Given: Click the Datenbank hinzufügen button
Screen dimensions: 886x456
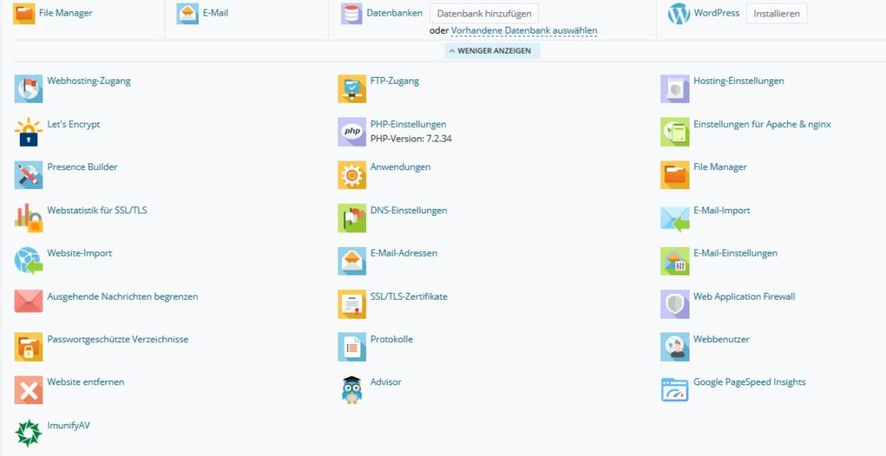Looking at the screenshot, I should coord(485,14).
